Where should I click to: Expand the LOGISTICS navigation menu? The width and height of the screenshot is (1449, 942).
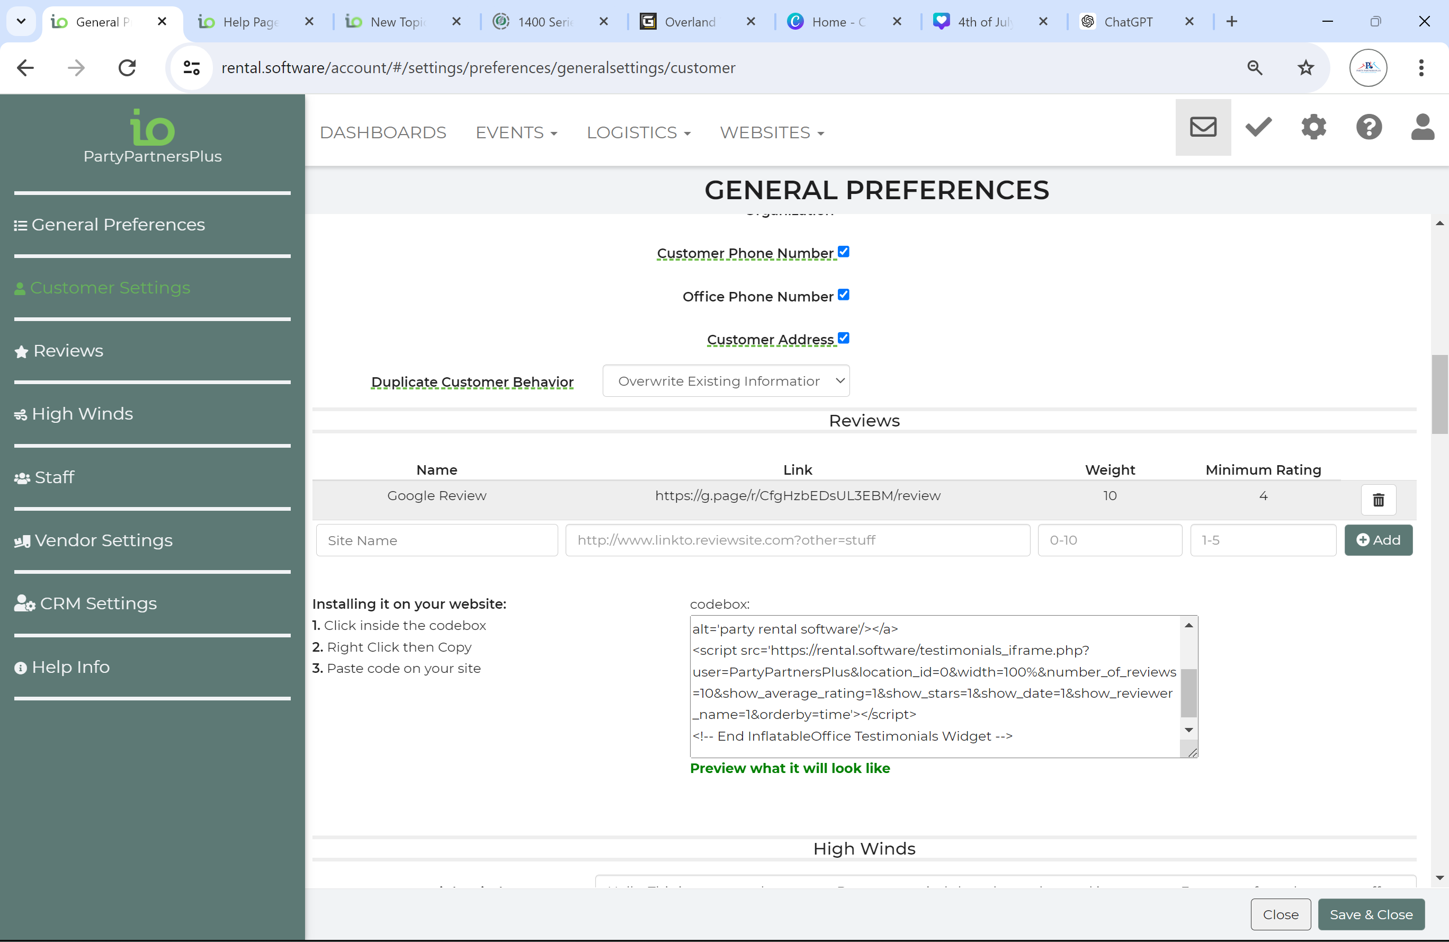tap(638, 133)
